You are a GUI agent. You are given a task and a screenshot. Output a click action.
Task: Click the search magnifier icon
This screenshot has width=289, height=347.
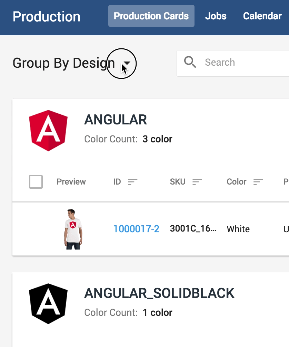(190, 63)
